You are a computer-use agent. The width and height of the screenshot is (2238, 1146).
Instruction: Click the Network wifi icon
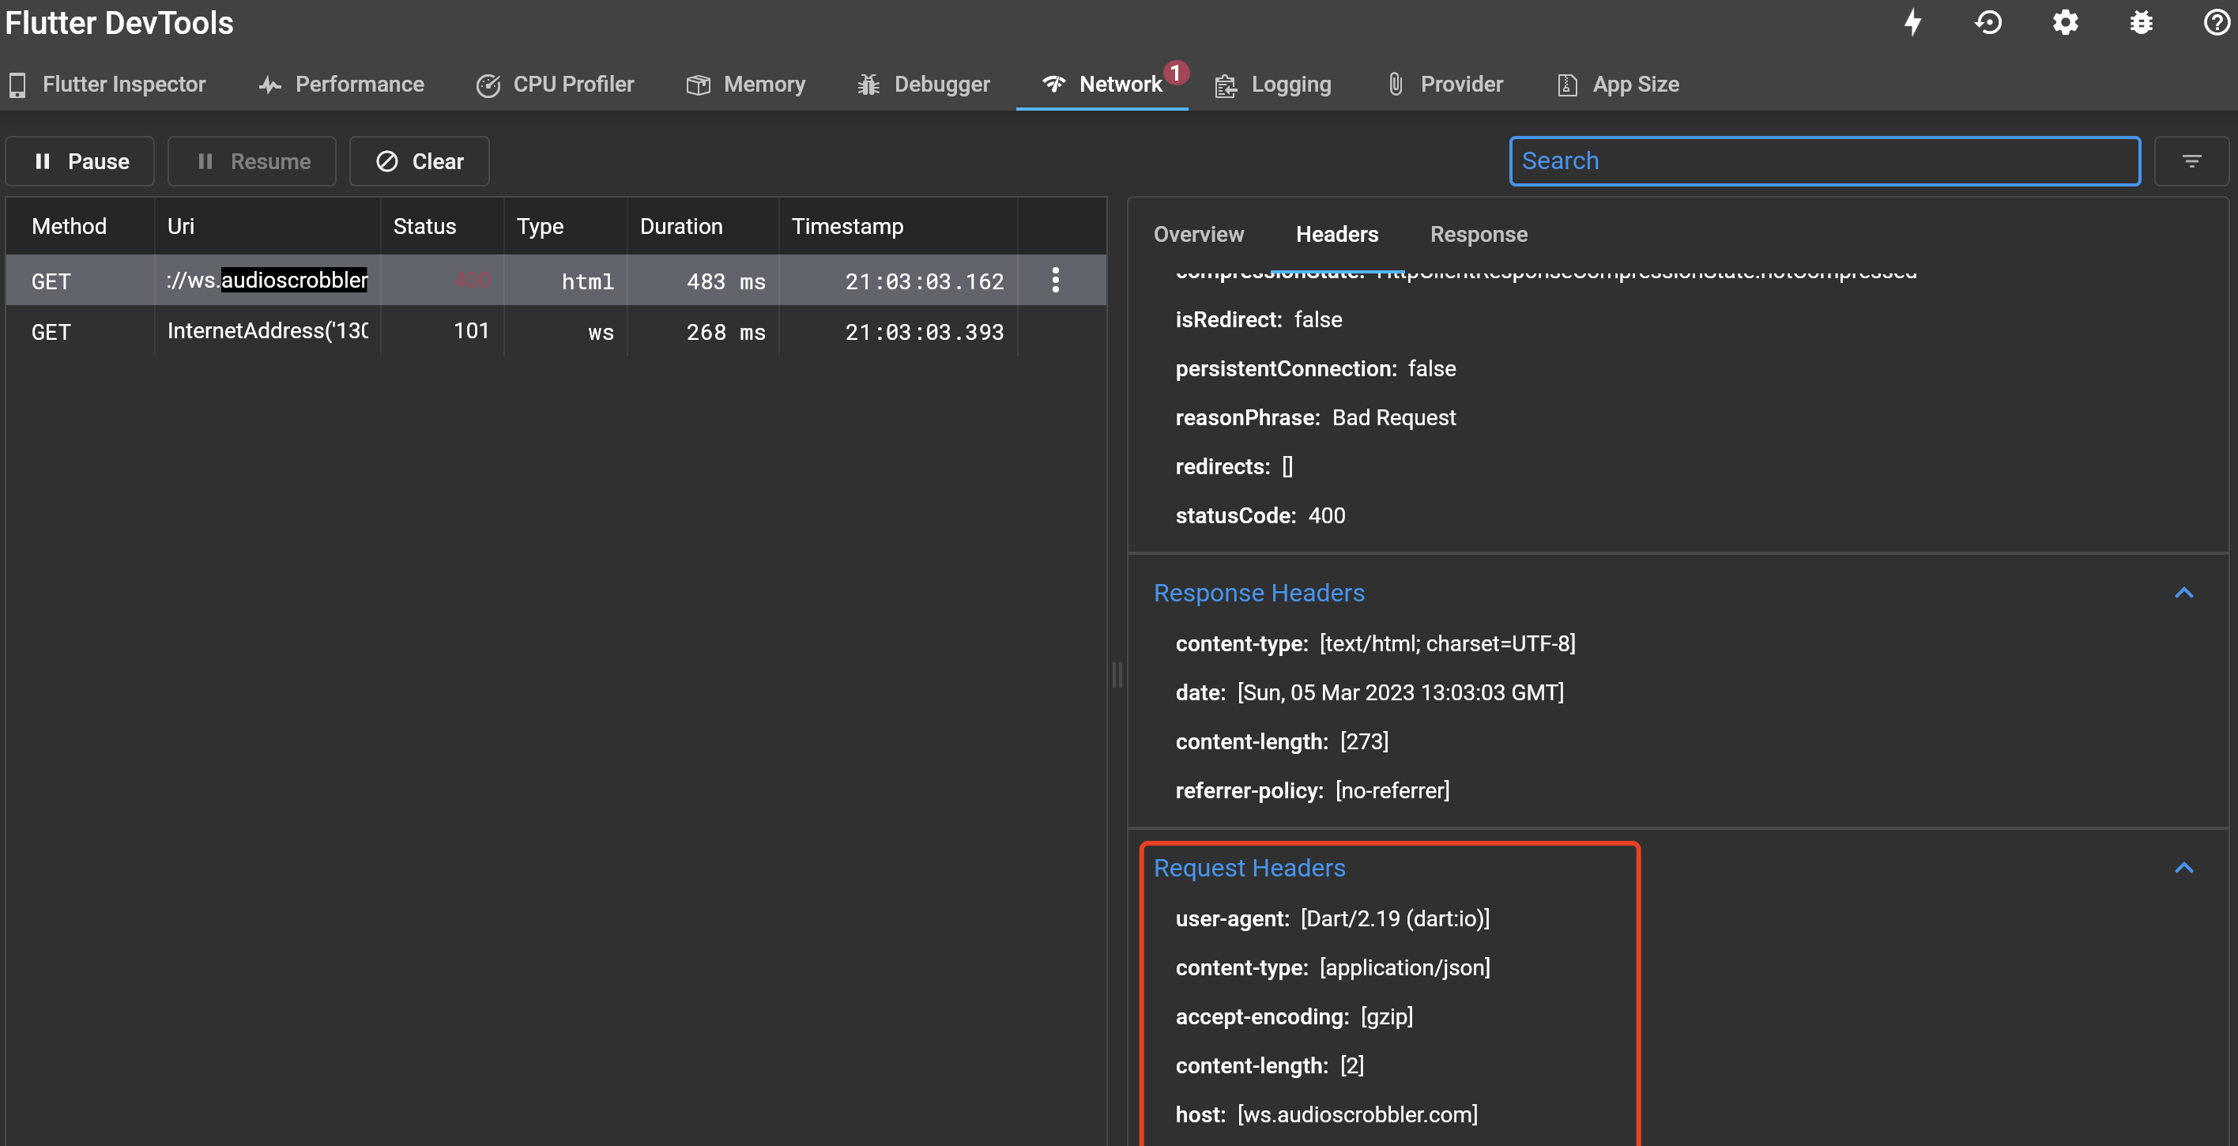click(1054, 84)
